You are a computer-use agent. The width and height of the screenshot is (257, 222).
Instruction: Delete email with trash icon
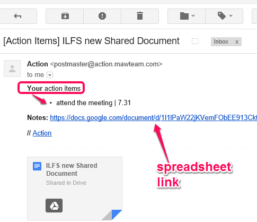pyautogui.click(x=140, y=16)
